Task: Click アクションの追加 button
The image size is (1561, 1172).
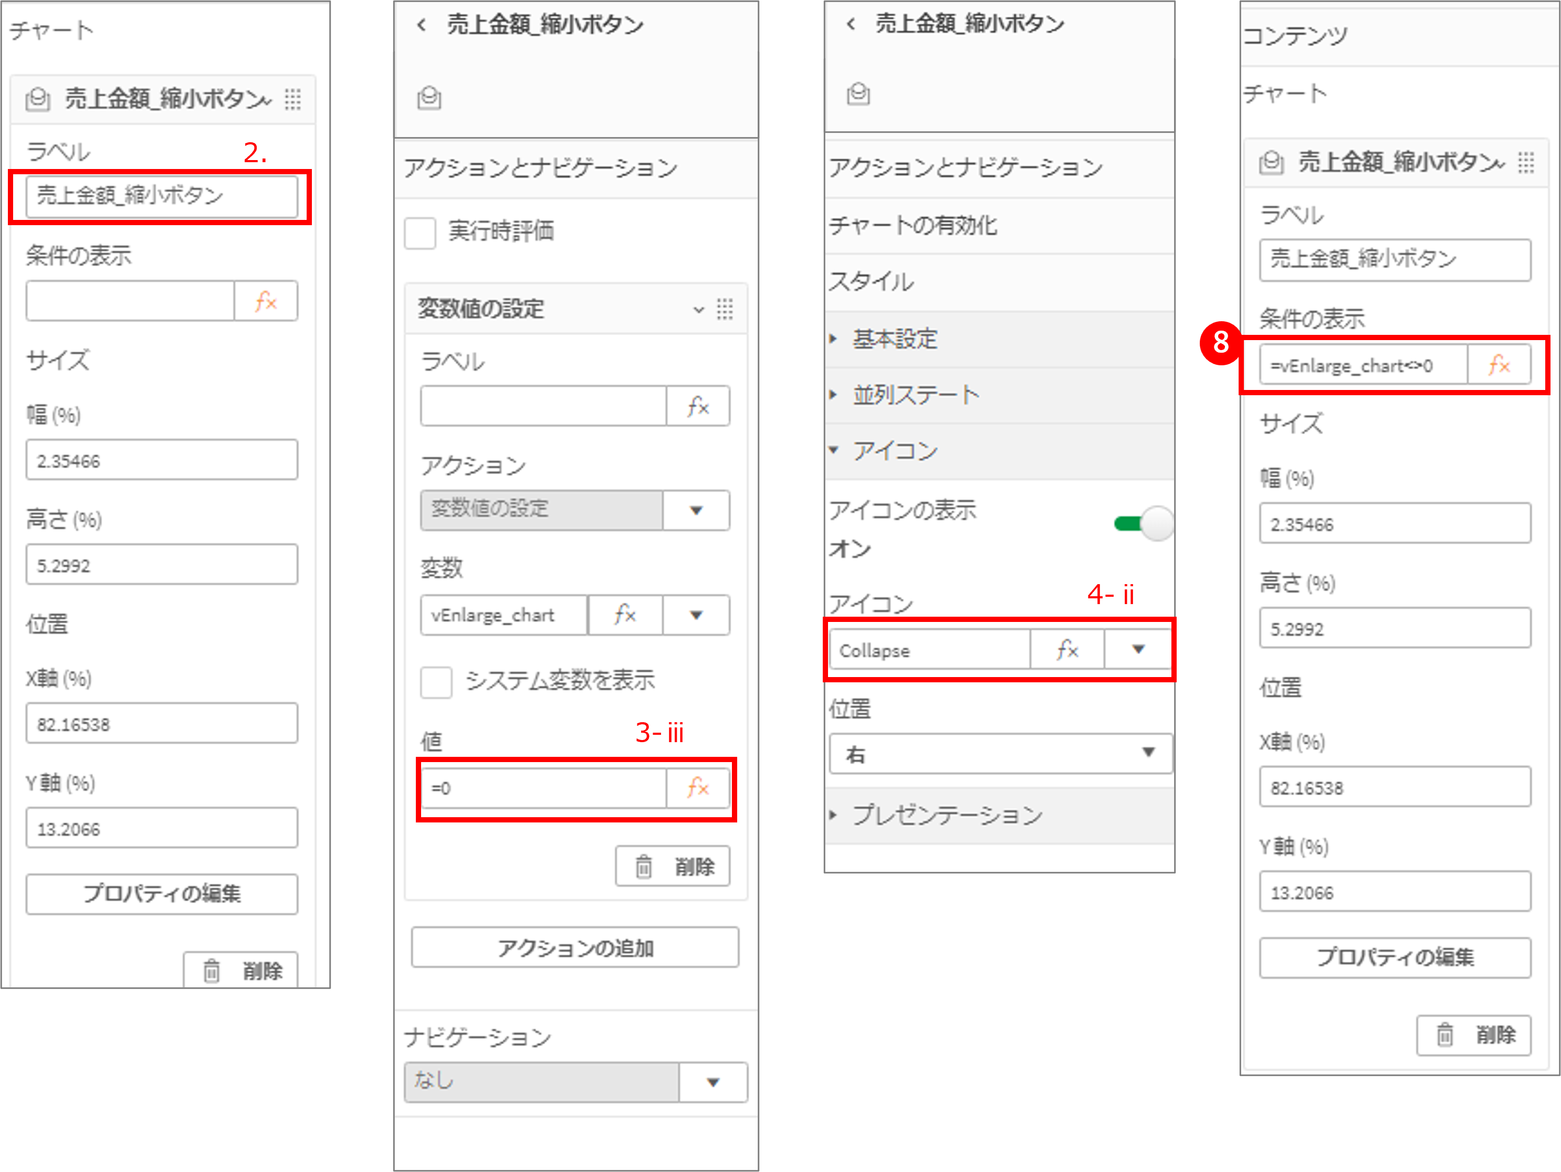Action: tap(575, 947)
